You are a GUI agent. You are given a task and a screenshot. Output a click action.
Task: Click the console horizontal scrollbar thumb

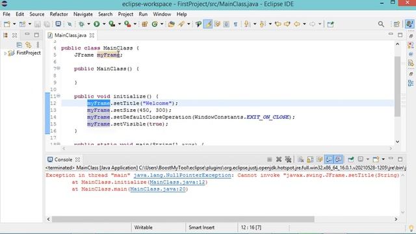click(183, 219)
